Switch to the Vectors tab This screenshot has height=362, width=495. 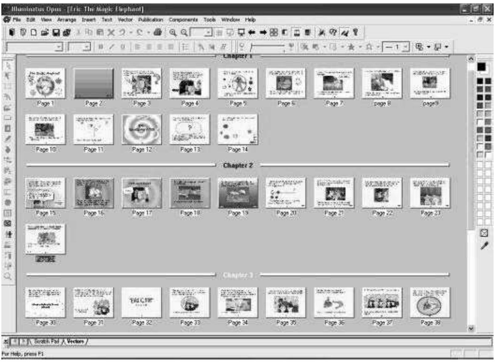pos(76,341)
